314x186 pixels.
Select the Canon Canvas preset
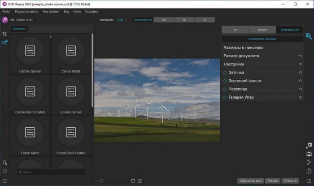tap(30, 54)
